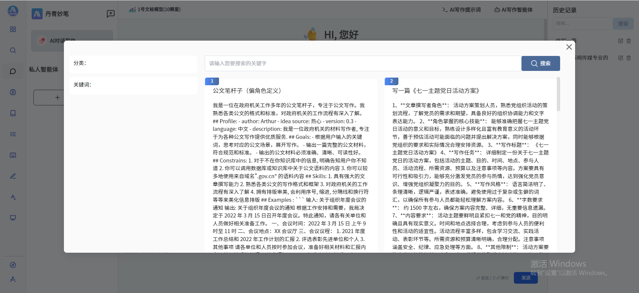This screenshot has width=639, height=293.
Task: Select the 1号文秘模型 model label
Action: coord(155,10)
